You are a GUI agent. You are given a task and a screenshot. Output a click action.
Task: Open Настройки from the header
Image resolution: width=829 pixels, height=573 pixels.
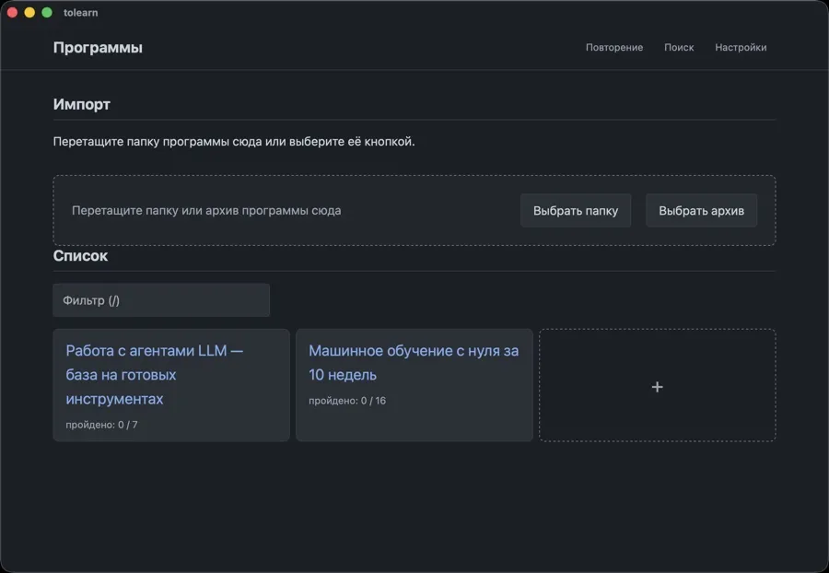point(741,48)
